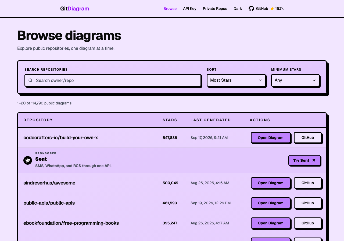
Task: Click the Sep 19, 2026, 12:29 PM date
Action: pyautogui.click(x=211, y=203)
